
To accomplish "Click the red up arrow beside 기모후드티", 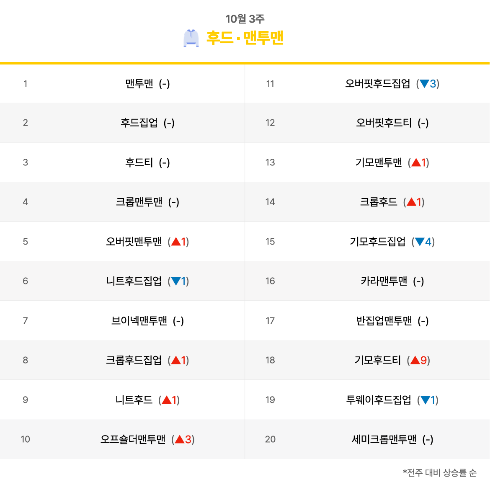I will pyautogui.click(x=415, y=360).
